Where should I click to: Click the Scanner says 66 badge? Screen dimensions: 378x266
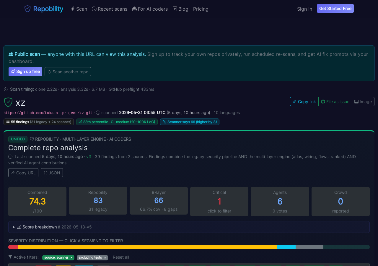[x=190, y=122]
